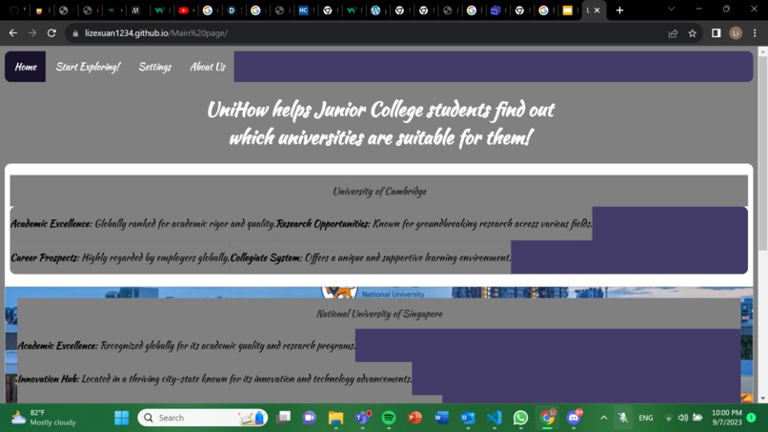Launch File Explorer from taskbar
Viewport: 768px width, 432px height.
click(x=336, y=418)
